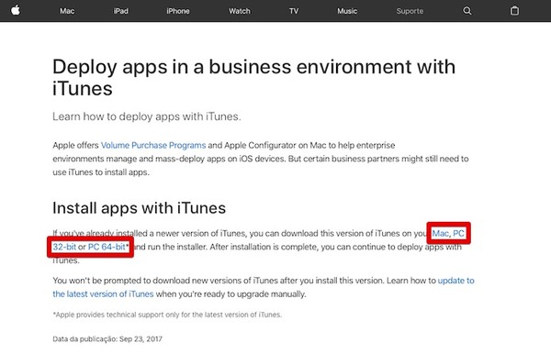Image resolution: width=551 pixels, height=354 pixels.
Task: Click the 'Install apps with iTunes' heading
Action: 140,207
